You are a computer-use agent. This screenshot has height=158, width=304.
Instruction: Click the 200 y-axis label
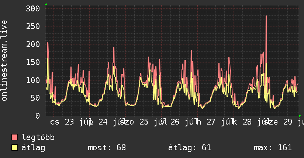click(33, 44)
